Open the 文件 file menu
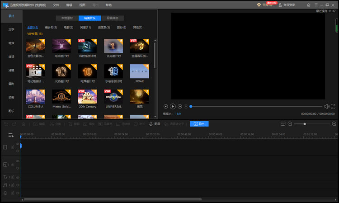The height and width of the screenshot is (203, 339). pos(56,5)
